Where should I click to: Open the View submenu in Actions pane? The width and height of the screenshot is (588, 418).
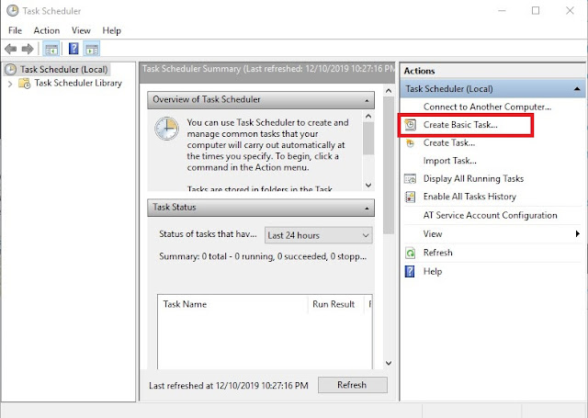(x=492, y=234)
